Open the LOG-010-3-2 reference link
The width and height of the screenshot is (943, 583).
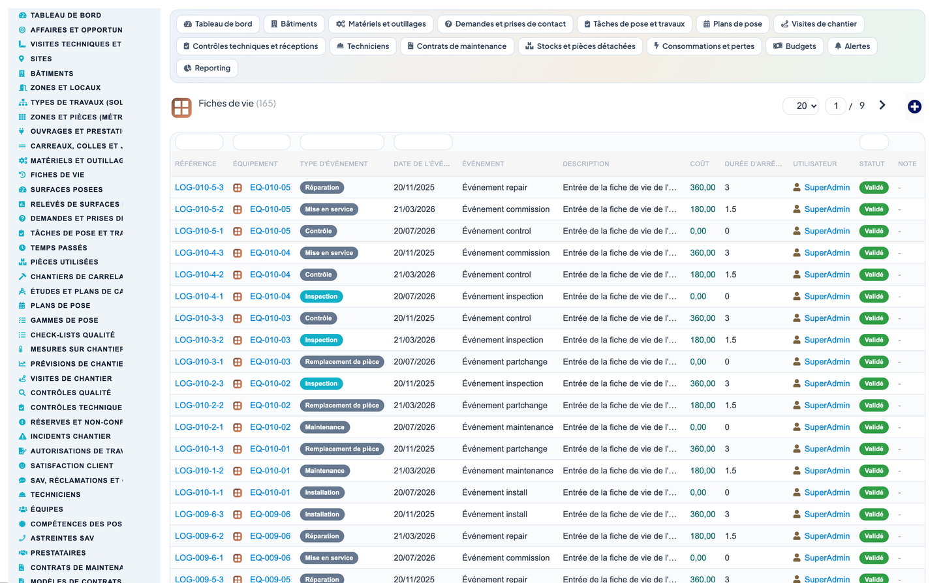click(199, 340)
